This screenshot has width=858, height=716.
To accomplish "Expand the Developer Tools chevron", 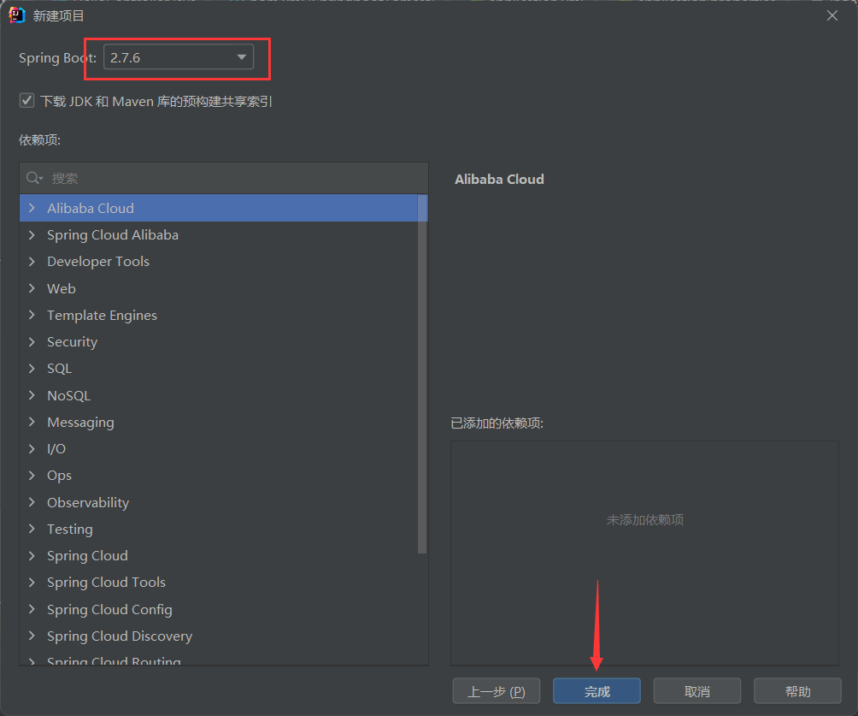I will (x=32, y=261).
